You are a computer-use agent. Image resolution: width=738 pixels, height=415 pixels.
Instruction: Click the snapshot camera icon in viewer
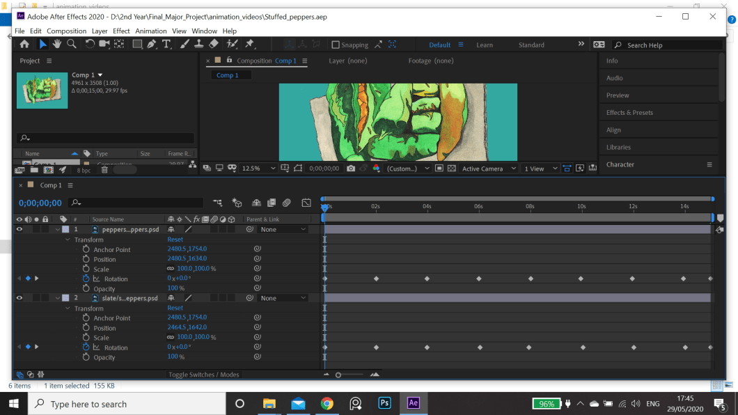(x=351, y=168)
